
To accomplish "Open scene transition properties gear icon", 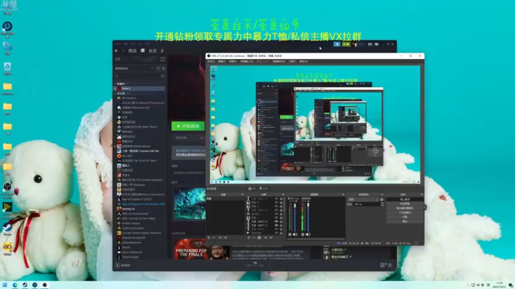I will tap(382, 199).
